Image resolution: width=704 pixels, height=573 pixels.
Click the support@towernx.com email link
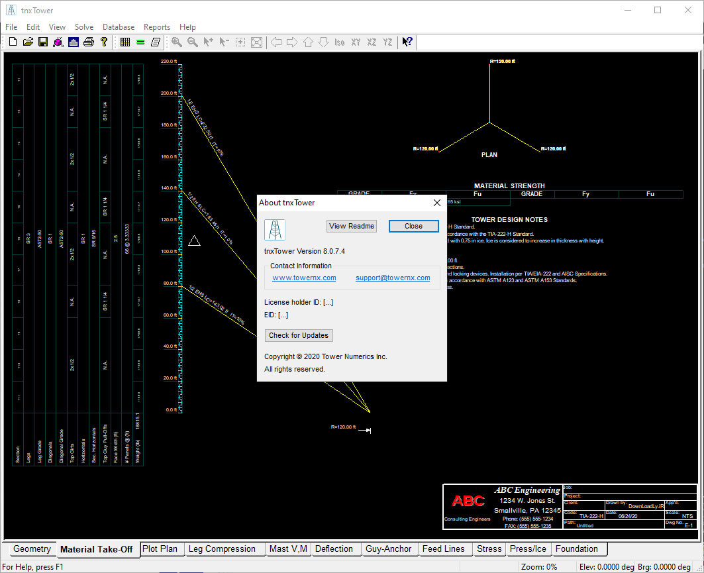tap(393, 278)
